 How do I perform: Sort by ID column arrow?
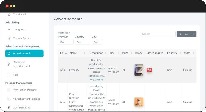click(x=66, y=53)
